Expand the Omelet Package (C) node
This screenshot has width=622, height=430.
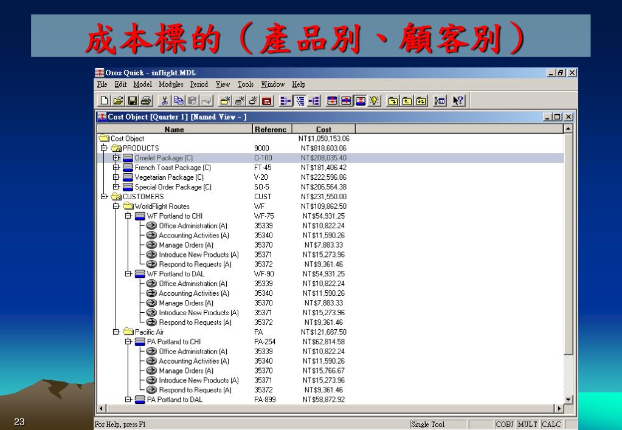pos(116,158)
